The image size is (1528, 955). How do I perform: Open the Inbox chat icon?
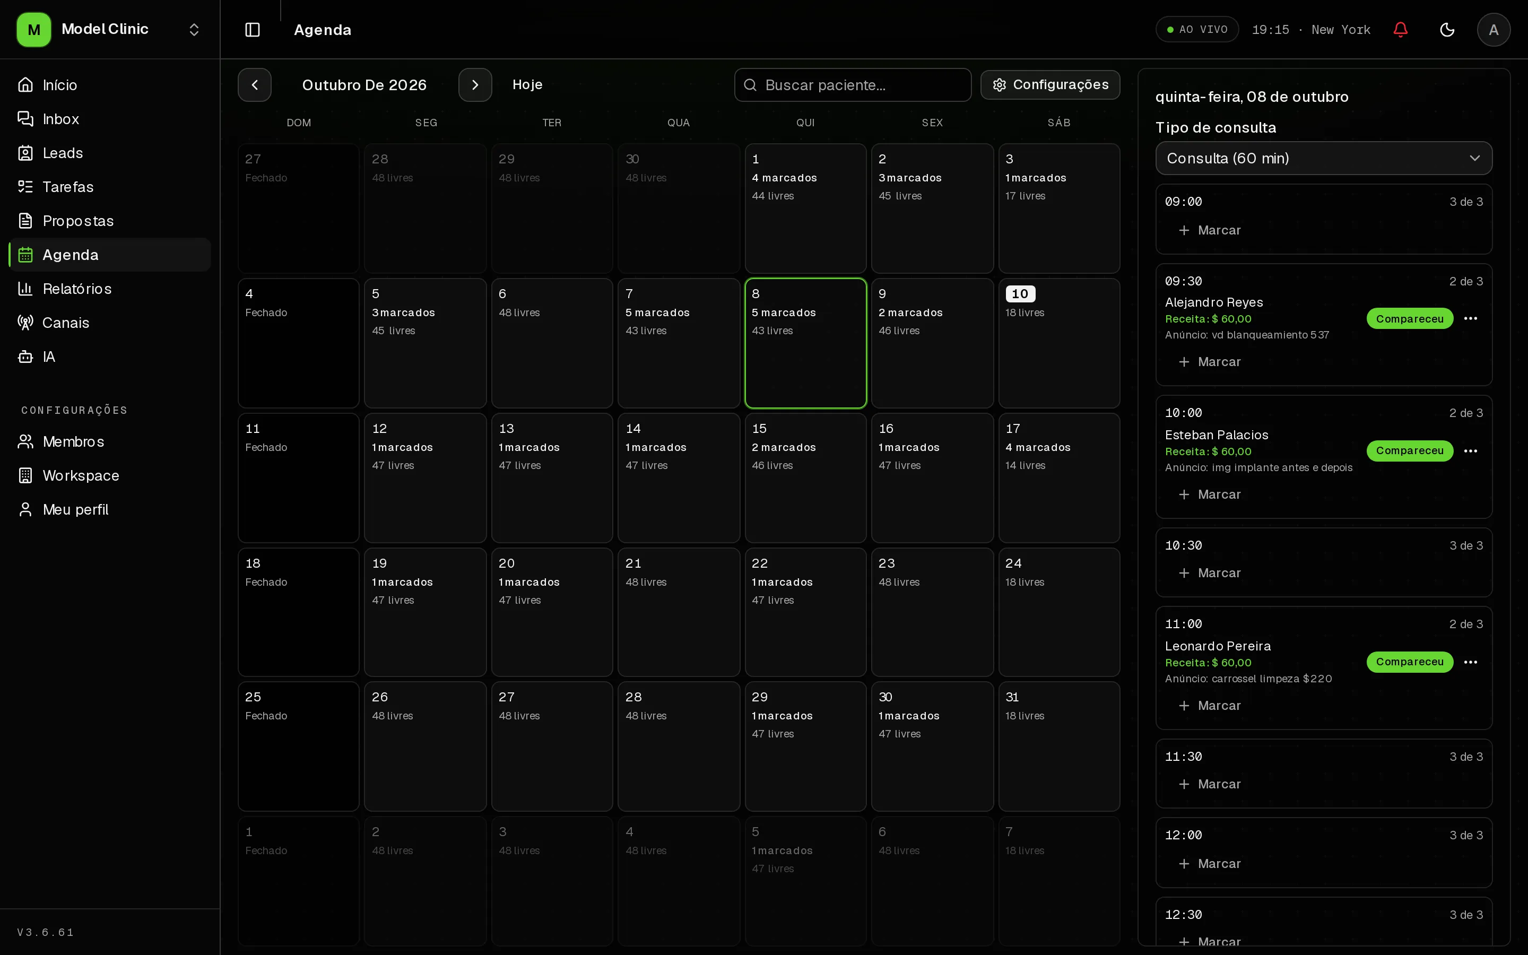pyautogui.click(x=25, y=119)
